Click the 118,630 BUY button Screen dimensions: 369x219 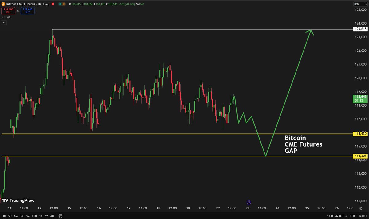tap(28, 11)
